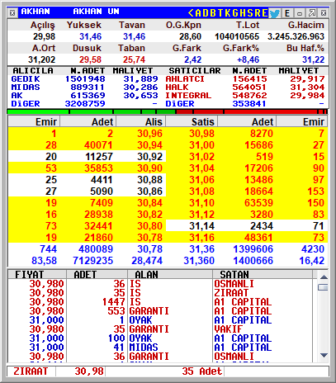Image resolution: width=336 pixels, height=383 pixels.
Task: Select buyer GEDIK in the buyers list
Action: pos(26,79)
